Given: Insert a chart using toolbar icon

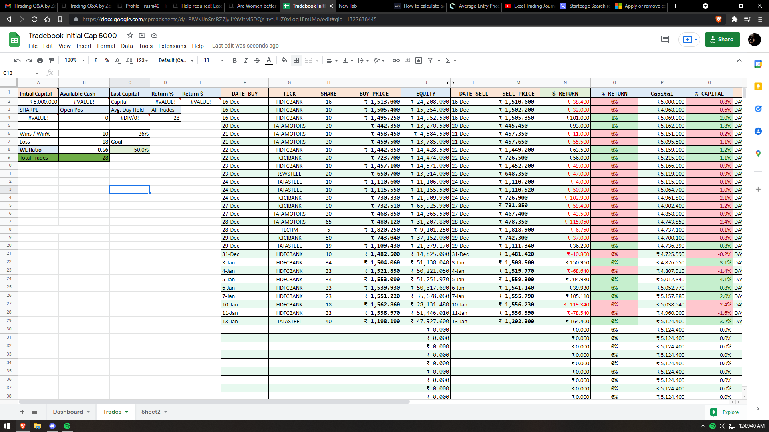Looking at the screenshot, I should point(419,60).
